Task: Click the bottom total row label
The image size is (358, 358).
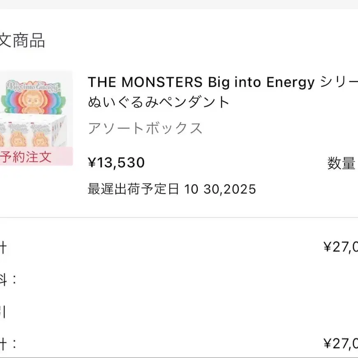Action: point(7,344)
